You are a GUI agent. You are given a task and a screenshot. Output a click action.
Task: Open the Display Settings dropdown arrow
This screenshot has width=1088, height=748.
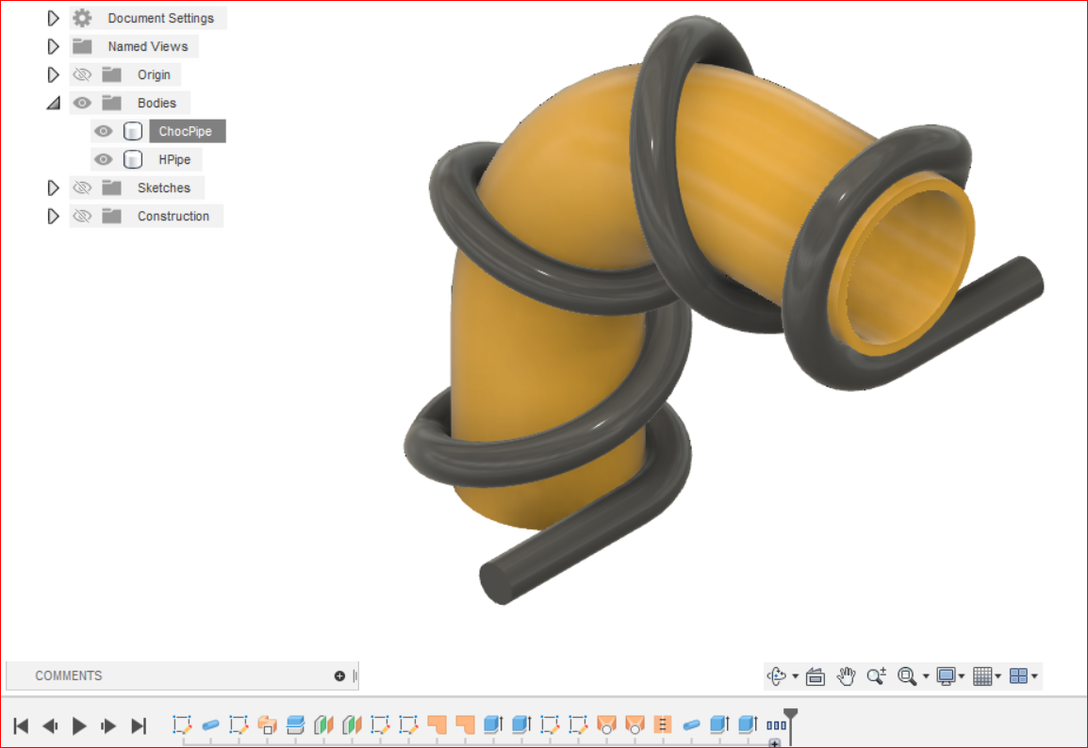click(962, 675)
